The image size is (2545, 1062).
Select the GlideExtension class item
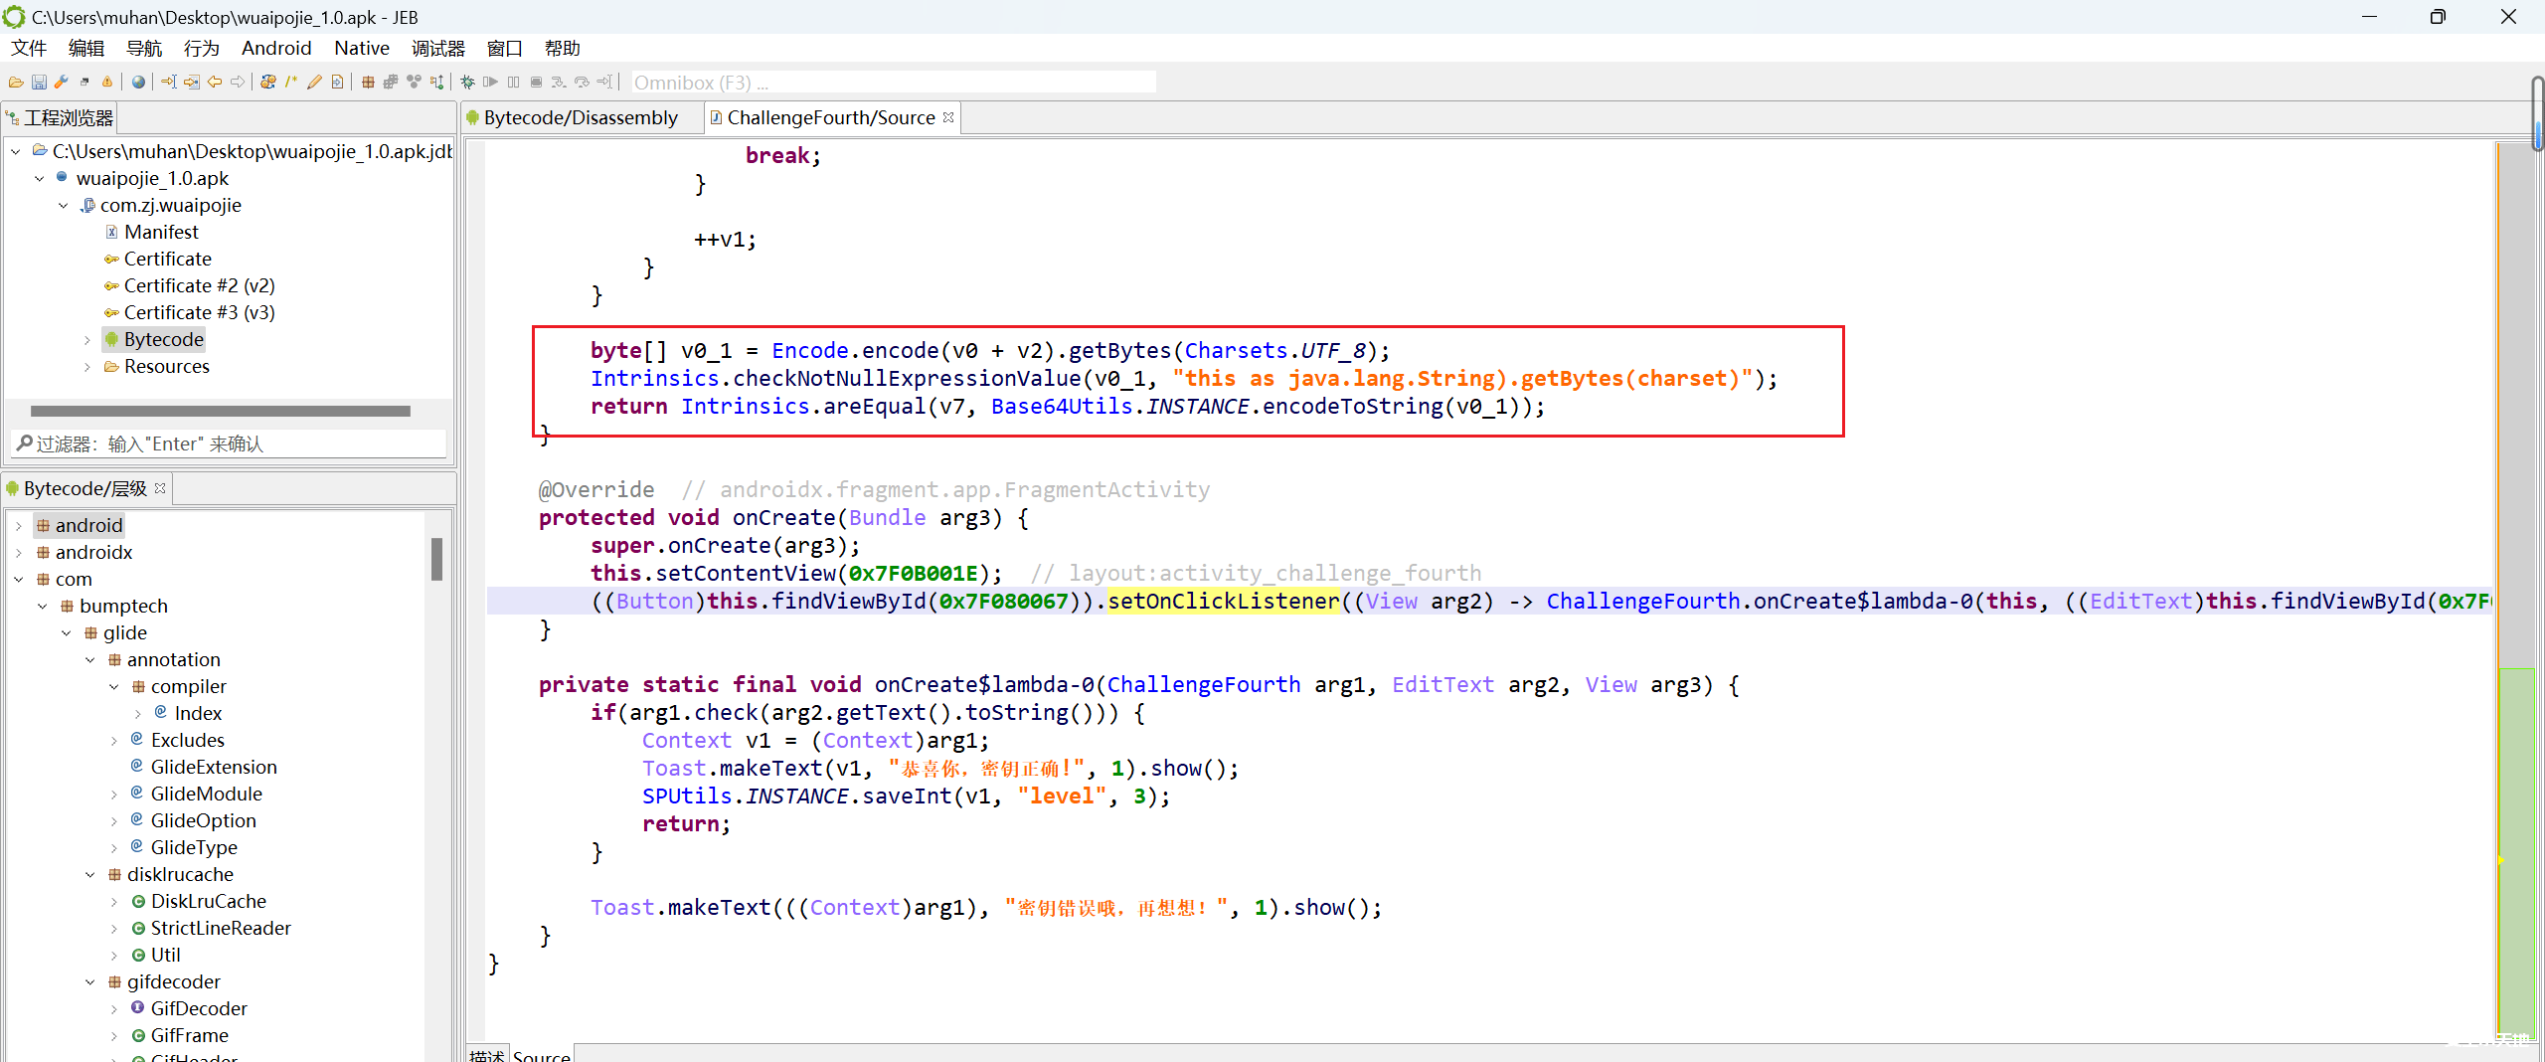click(x=214, y=767)
